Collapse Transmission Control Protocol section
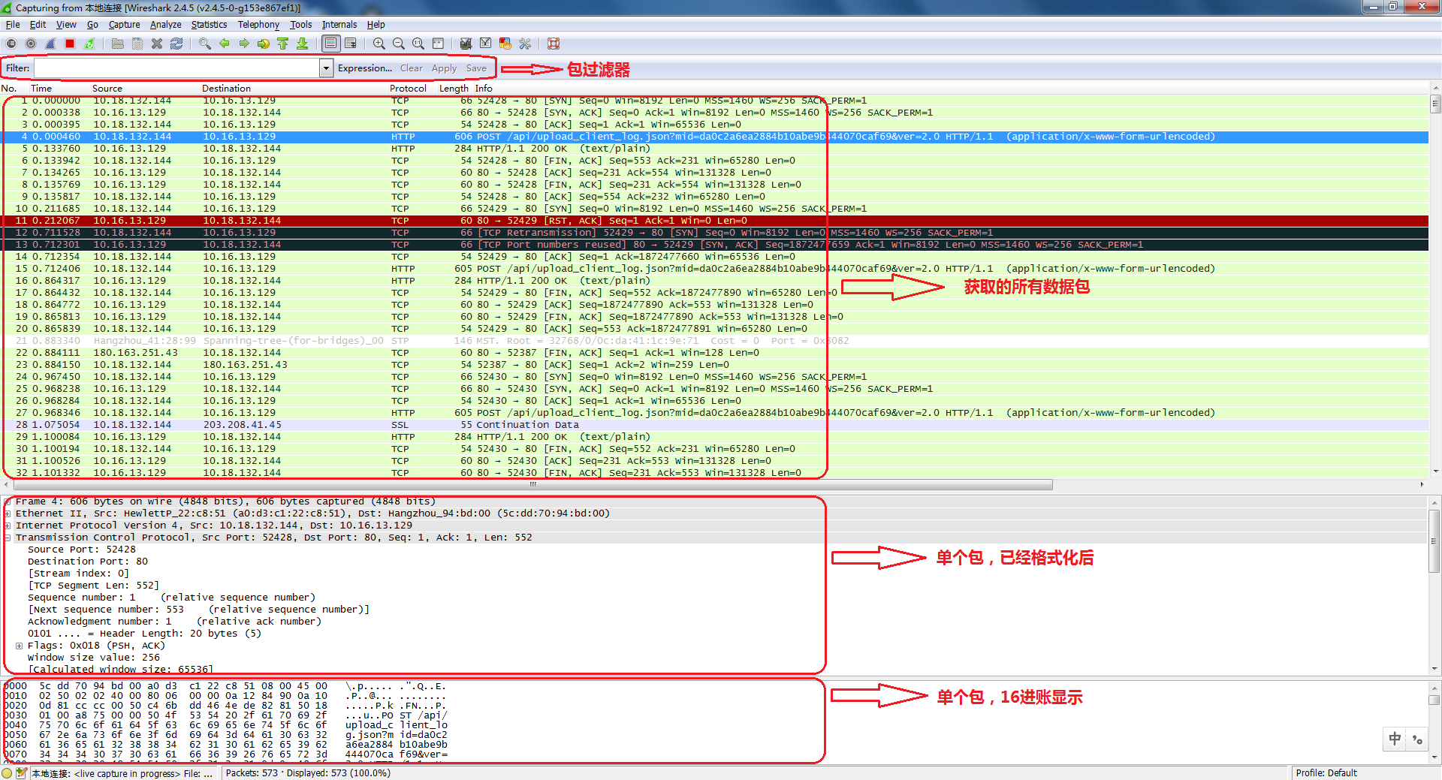This screenshot has height=780, width=1442. (8, 538)
